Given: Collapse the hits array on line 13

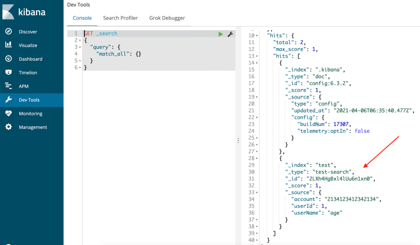Looking at the screenshot, I should (257, 56).
